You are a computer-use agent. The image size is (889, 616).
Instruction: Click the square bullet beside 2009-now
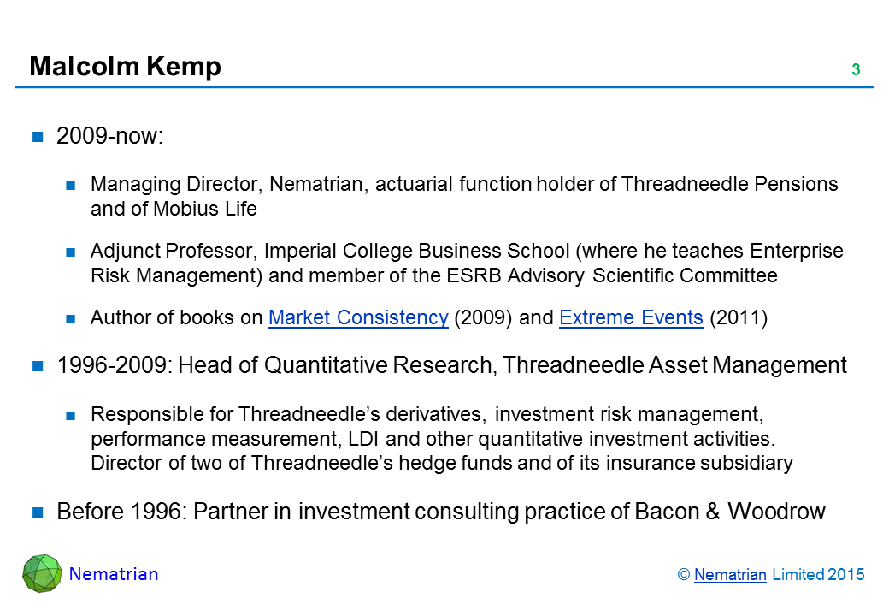(x=38, y=137)
